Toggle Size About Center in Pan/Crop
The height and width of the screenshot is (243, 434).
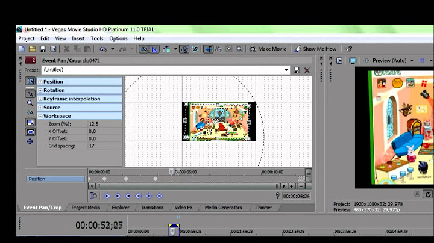(x=31, y=132)
